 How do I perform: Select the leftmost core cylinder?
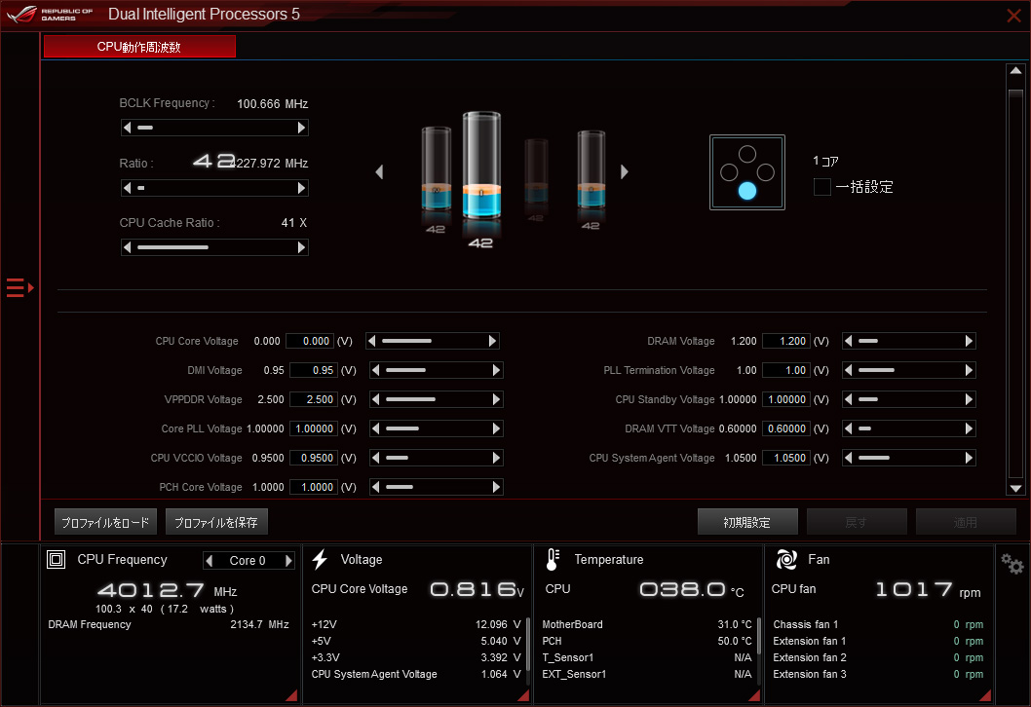[x=436, y=168]
